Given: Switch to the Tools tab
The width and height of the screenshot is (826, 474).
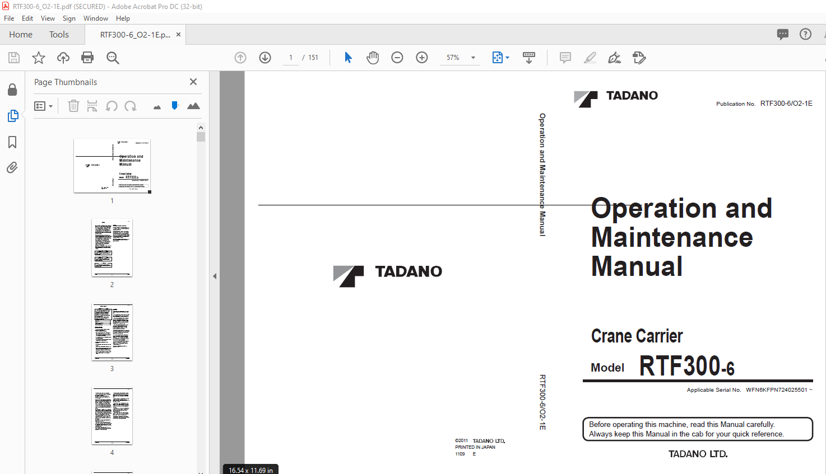Looking at the screenshot, I should [59, 34].
